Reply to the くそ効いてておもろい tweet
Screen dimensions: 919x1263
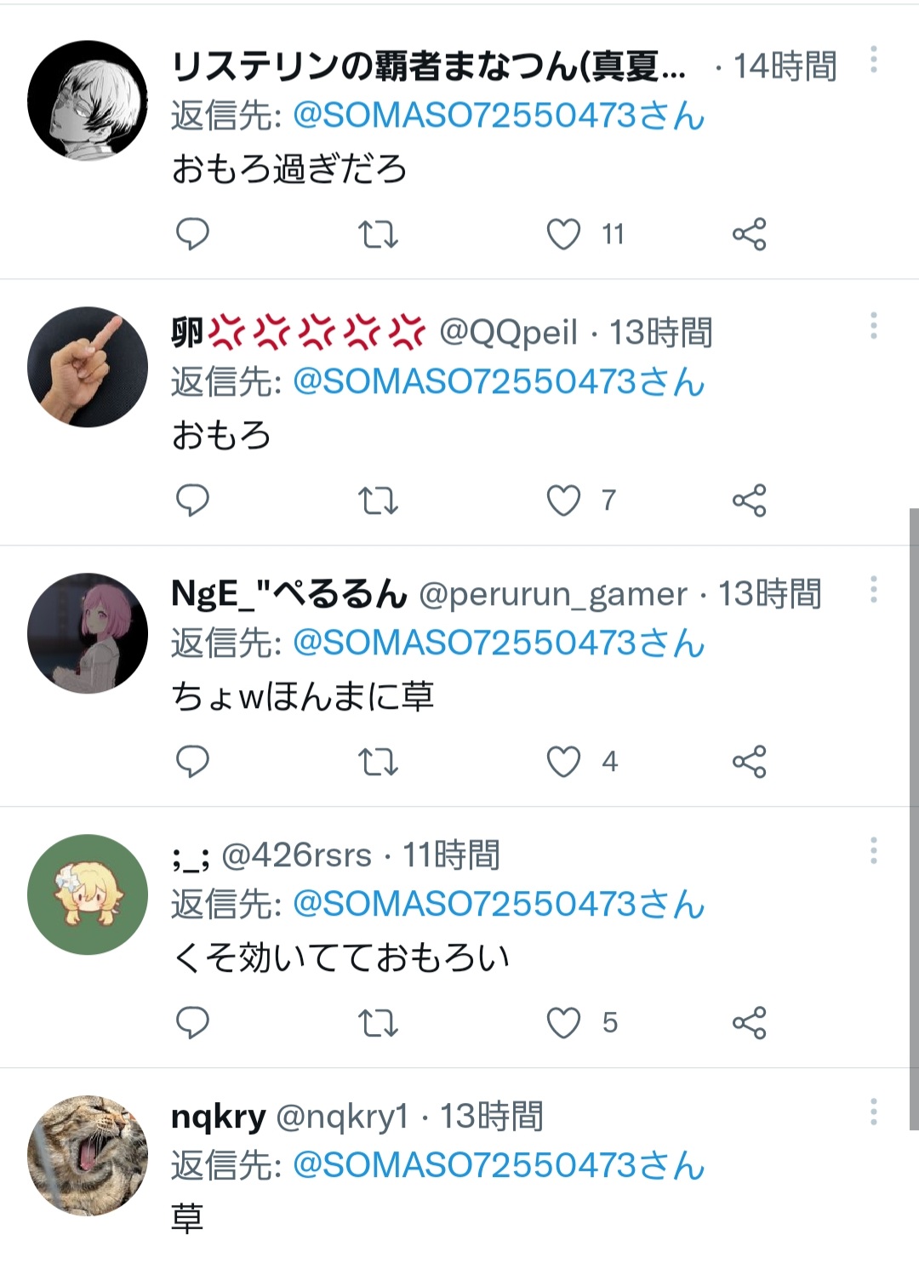point(192,1023)
